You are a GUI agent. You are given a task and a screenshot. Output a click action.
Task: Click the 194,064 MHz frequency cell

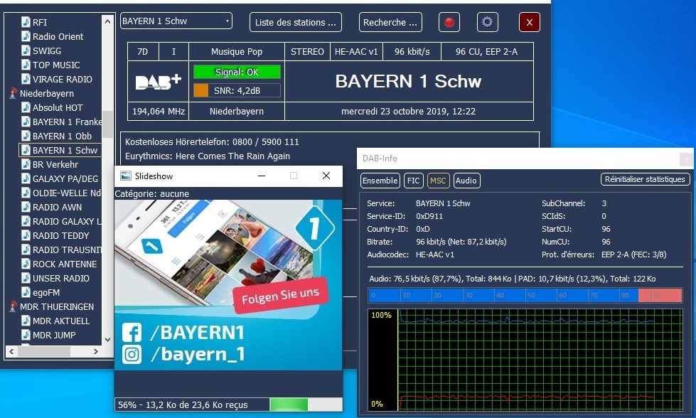pos(159,112)
